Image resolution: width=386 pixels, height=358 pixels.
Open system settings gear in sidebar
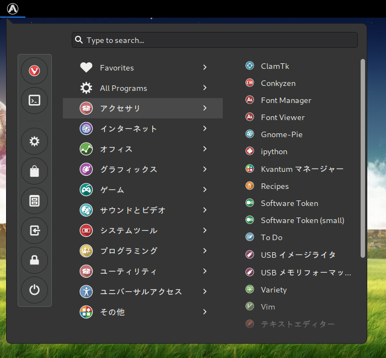click(x=34, y=142)
